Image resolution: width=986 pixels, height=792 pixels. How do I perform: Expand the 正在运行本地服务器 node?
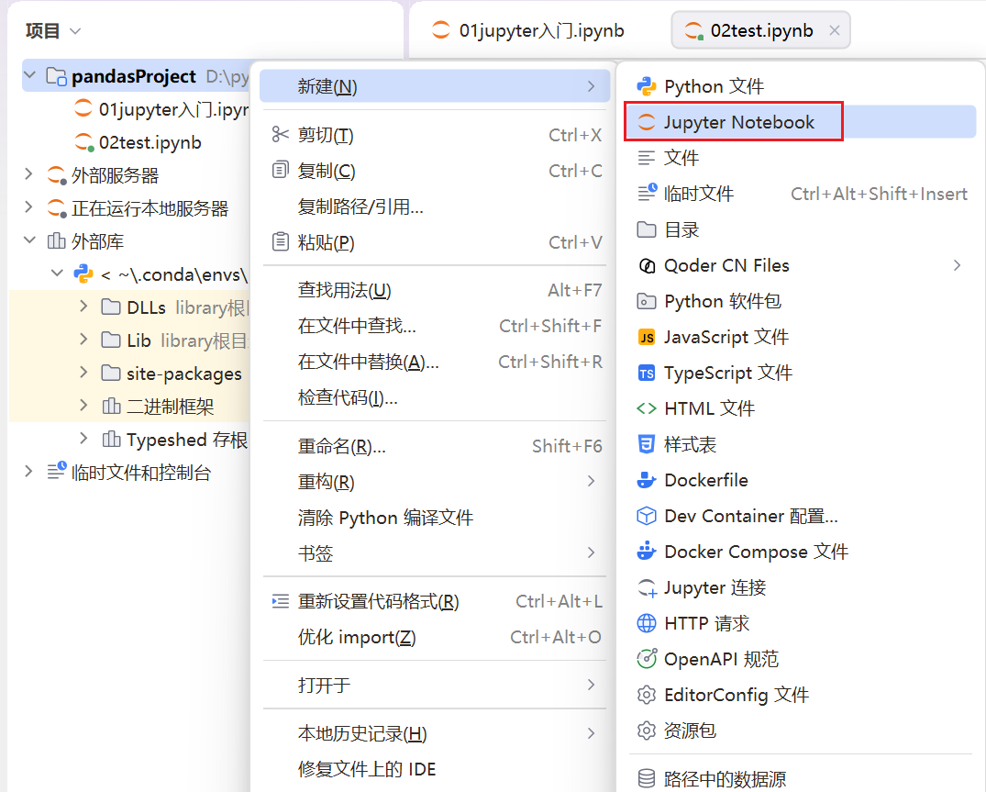point(28,207)
